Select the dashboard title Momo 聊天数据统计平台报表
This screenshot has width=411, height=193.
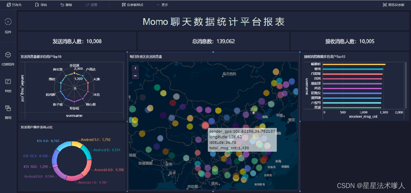pos(214,22)
